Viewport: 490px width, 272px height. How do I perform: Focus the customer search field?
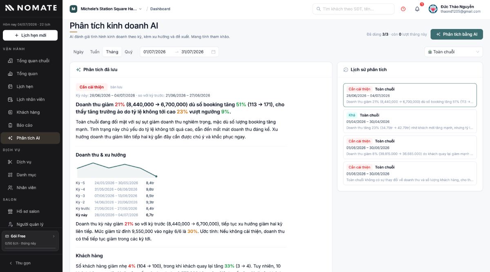pos(353,9)
